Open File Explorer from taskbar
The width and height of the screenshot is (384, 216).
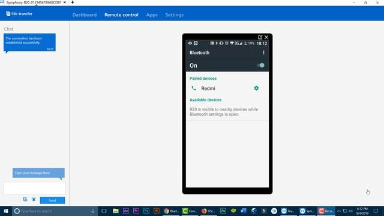116,211
